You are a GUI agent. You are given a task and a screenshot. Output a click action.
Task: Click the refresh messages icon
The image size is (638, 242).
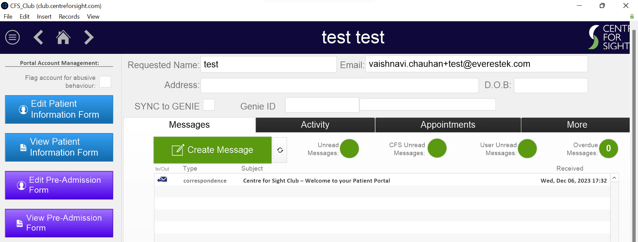click(x=280, y=150)
